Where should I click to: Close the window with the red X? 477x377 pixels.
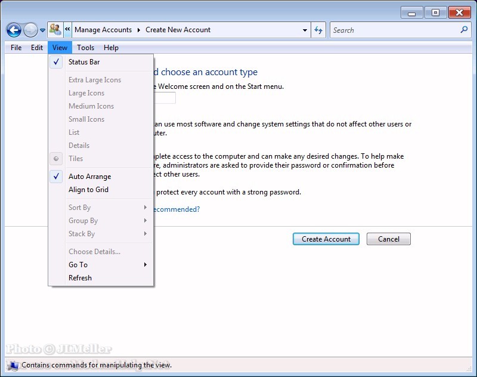point(459,13)
